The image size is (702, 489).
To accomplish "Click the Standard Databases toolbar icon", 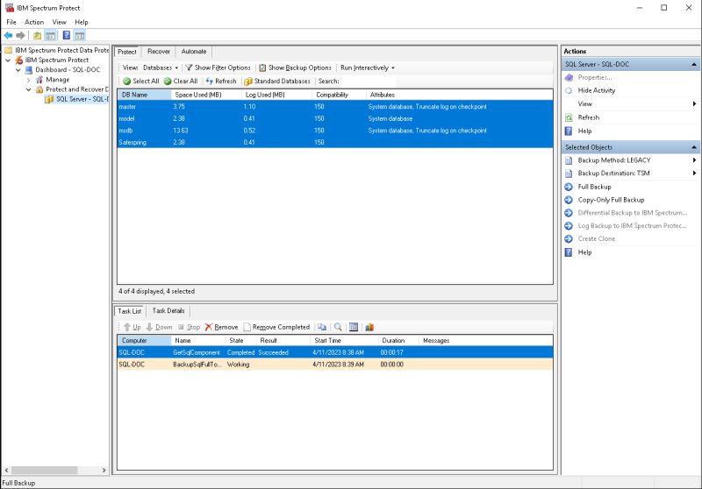I will 248,81.
